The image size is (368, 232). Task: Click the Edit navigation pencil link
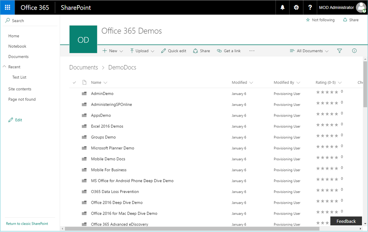coord(15,120)
